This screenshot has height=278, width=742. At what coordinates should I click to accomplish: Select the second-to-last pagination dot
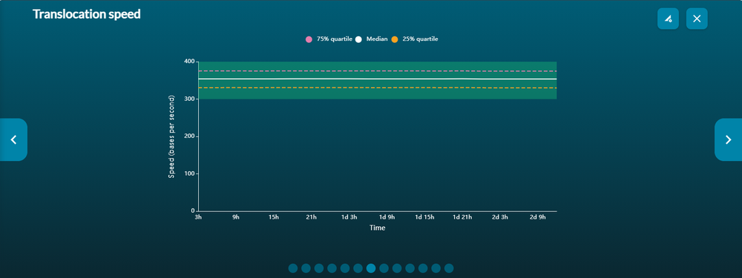point(436,268)
